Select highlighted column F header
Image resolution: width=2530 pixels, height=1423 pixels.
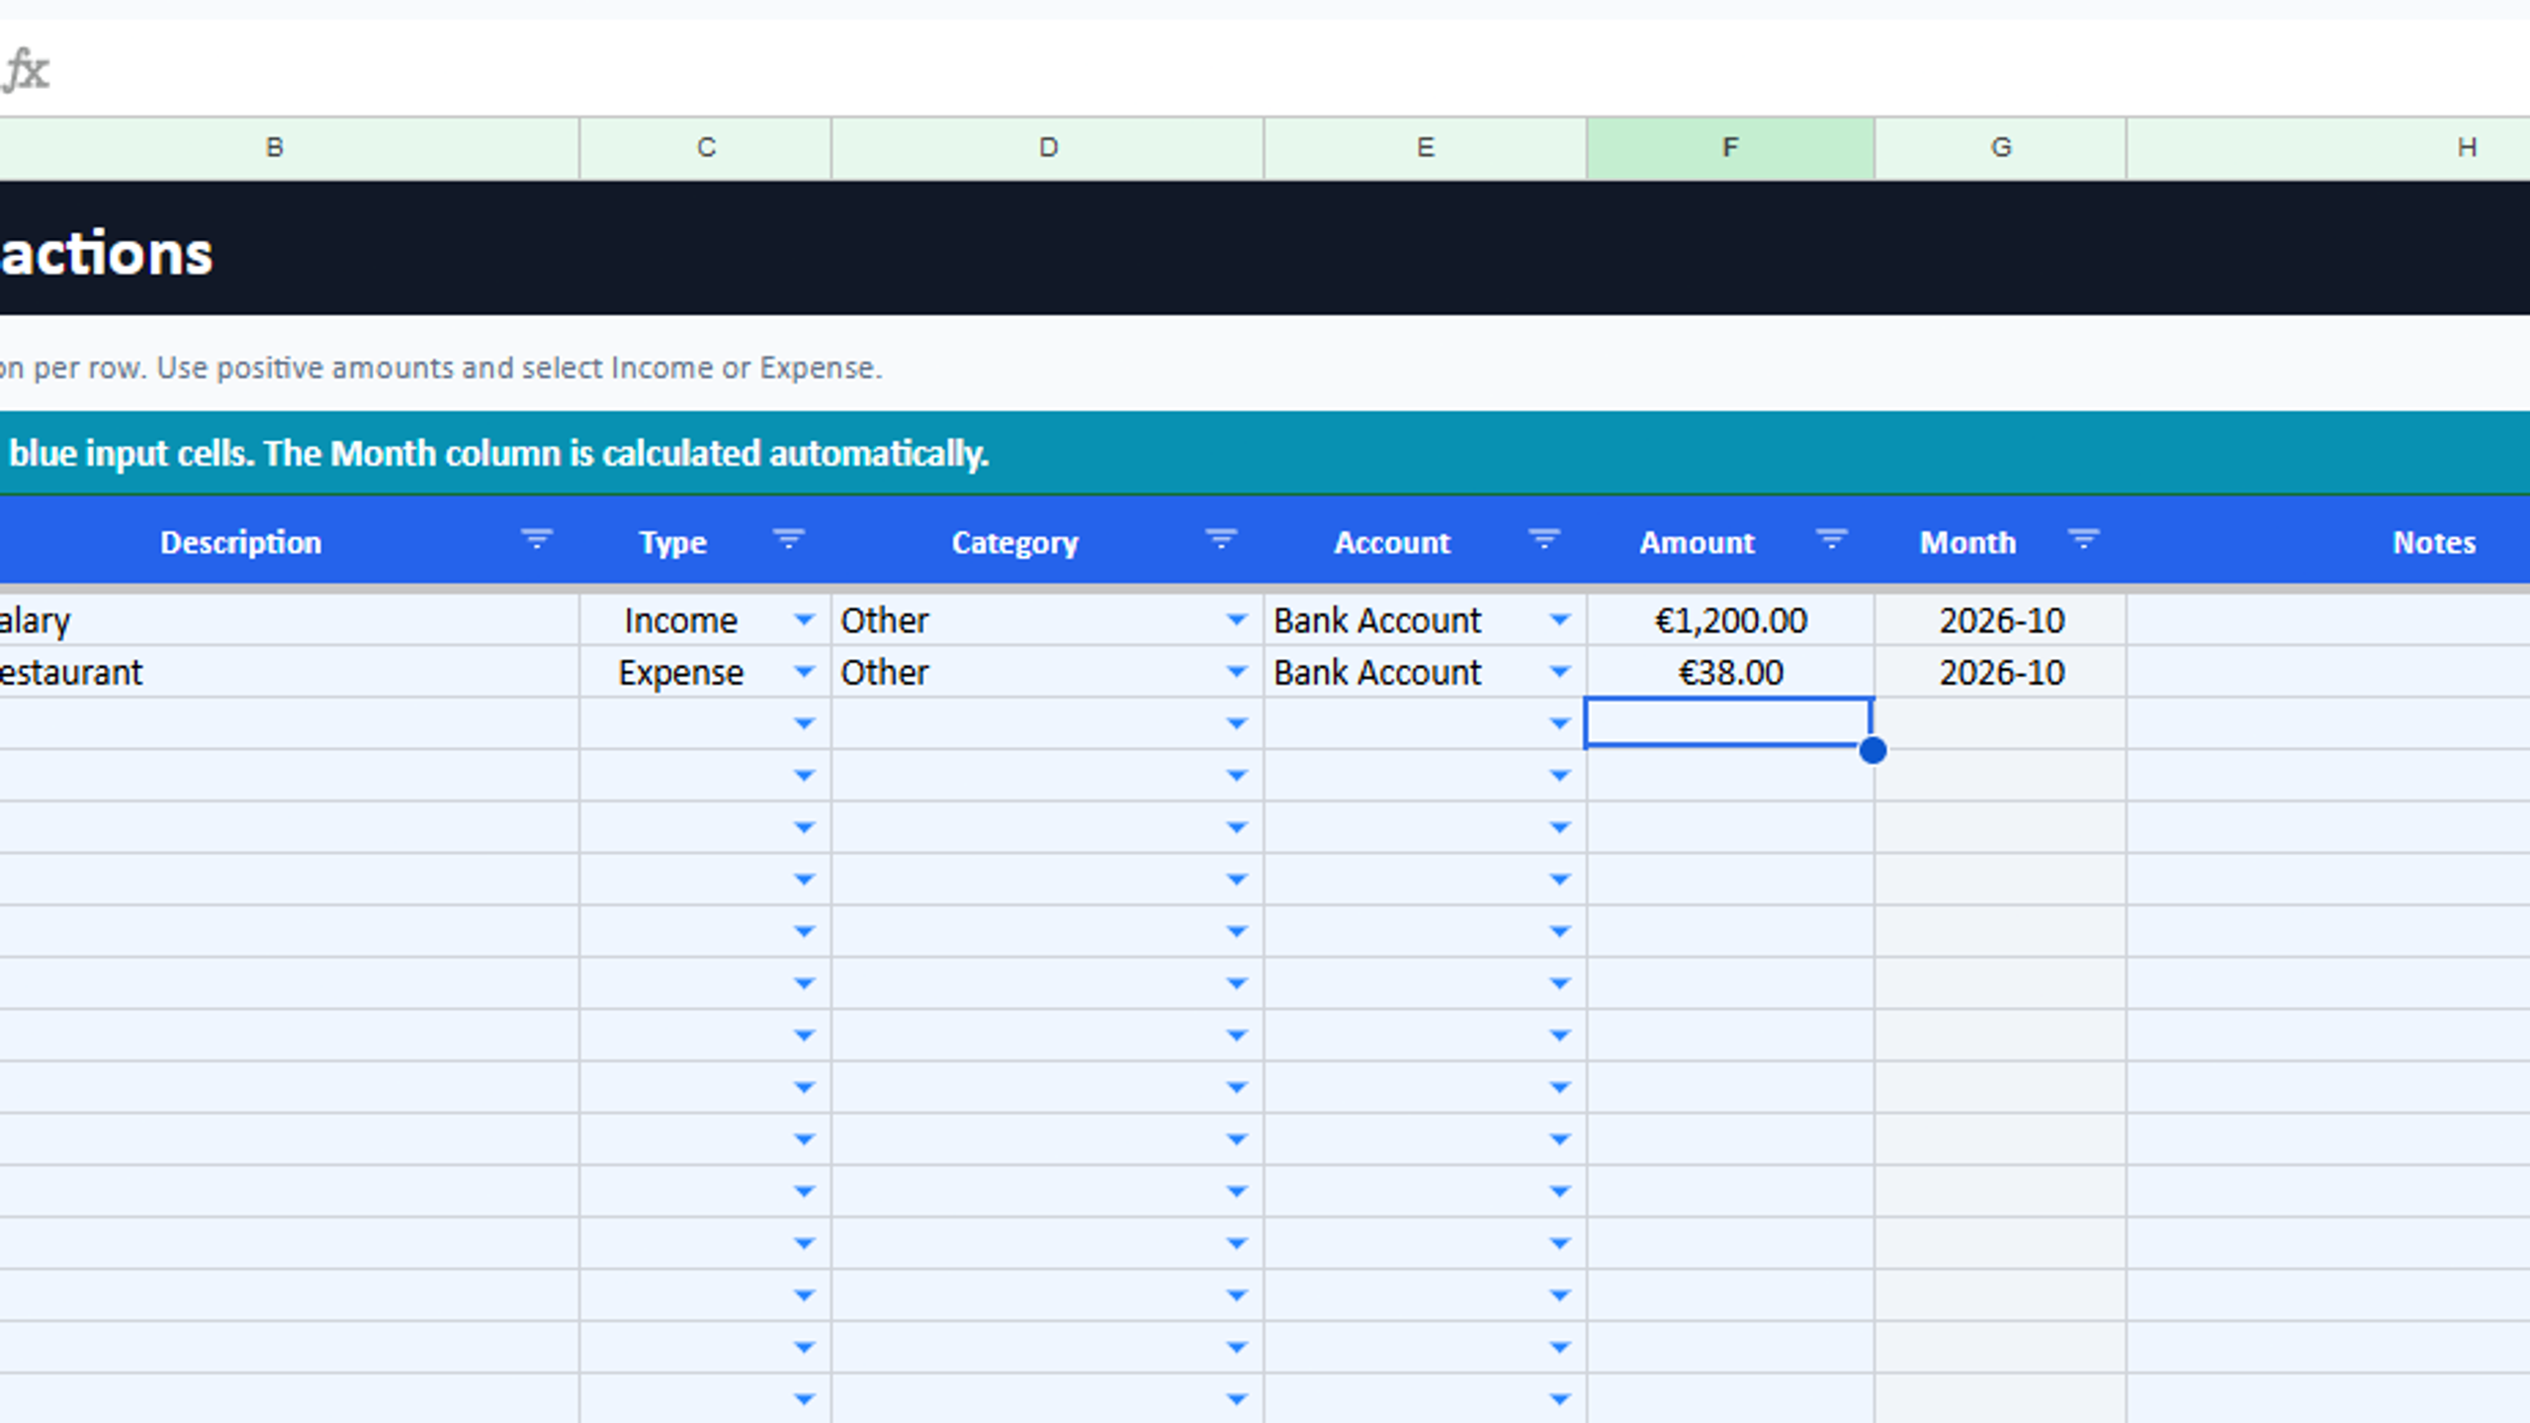[x=1730, y=148]
